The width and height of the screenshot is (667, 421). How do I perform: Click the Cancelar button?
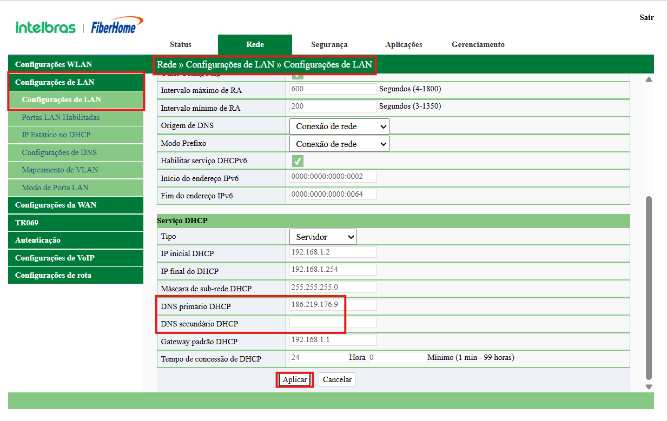point(337,379)
